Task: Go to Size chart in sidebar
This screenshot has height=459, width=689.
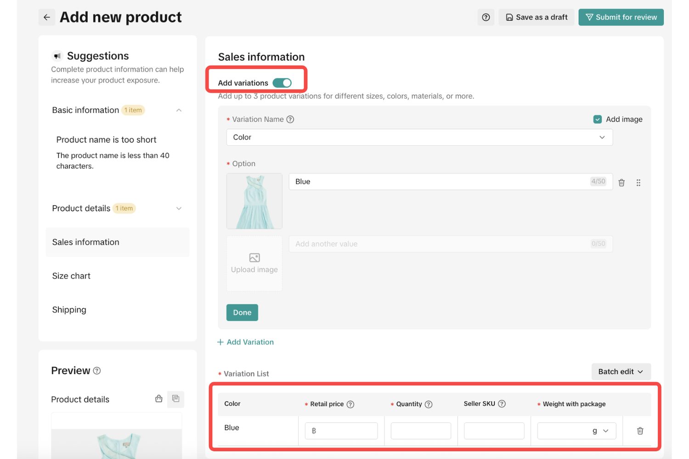Action: tap(71, 276)
